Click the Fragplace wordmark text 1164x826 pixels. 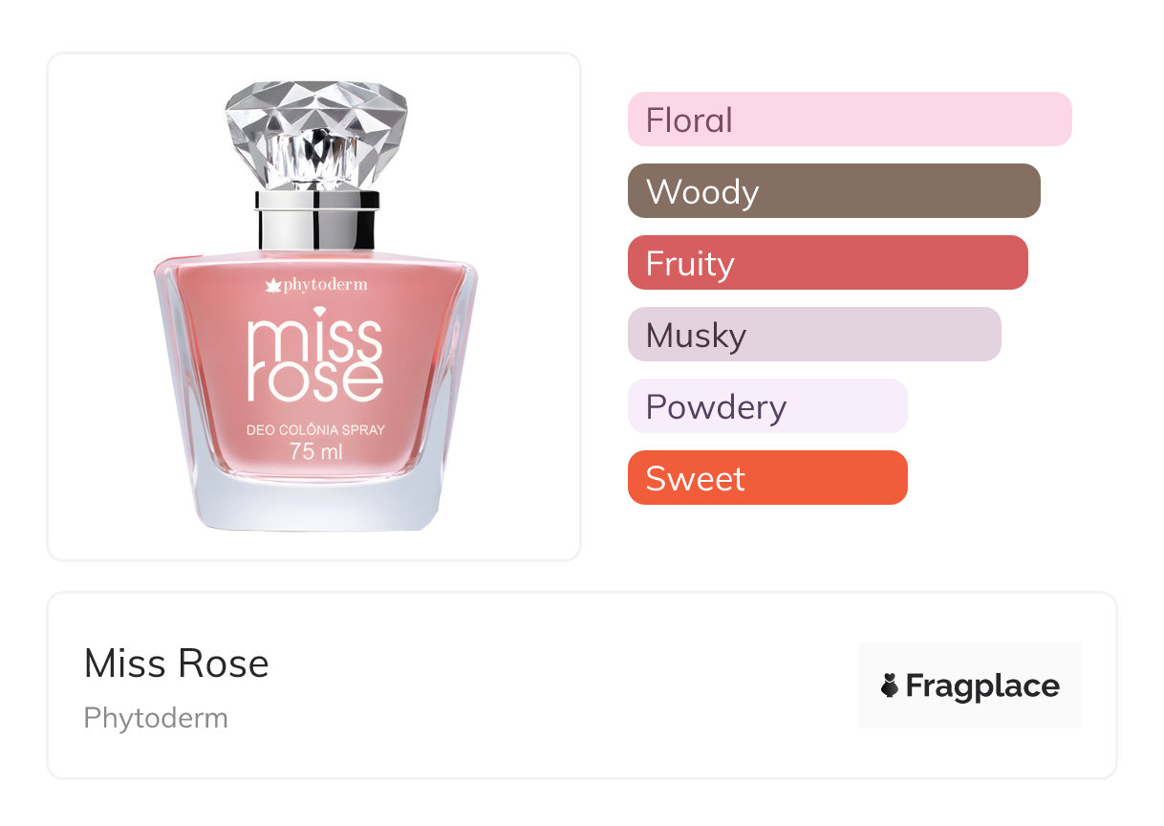point(982,685)
